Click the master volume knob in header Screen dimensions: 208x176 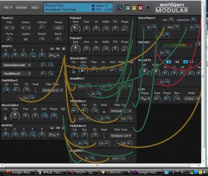(120, 7)
